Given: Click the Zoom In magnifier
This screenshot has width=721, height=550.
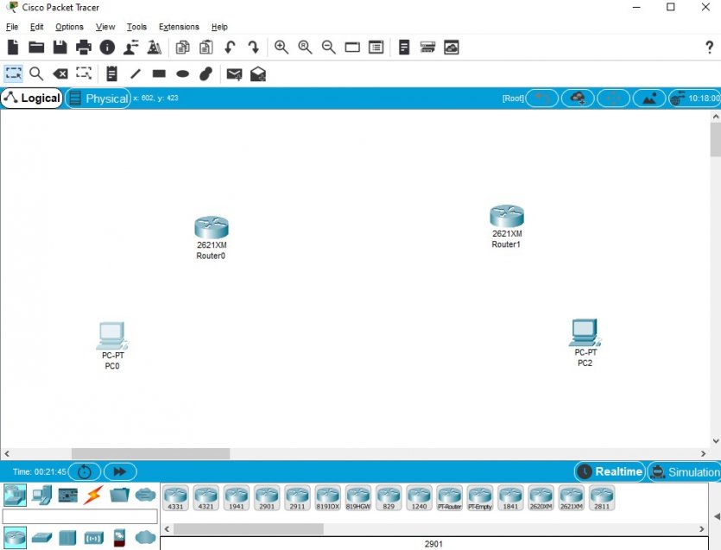Looking at the screenshot, I should click(281, 47).
